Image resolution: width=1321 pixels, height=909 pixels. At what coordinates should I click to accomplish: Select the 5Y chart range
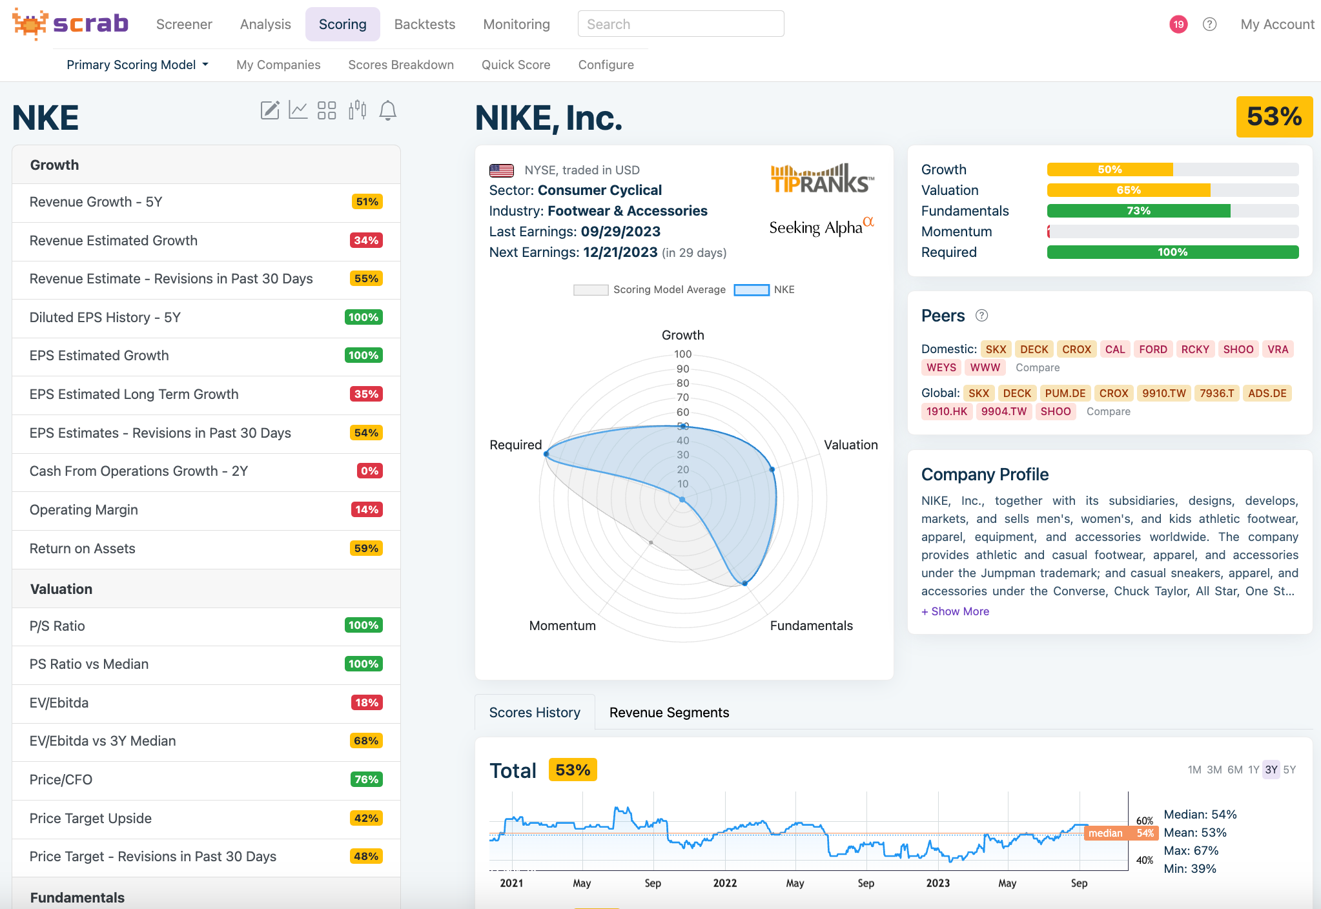[x=1289, y=770]
